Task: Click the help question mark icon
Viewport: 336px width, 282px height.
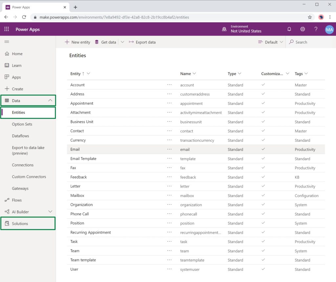Action: tap(316, 29)
